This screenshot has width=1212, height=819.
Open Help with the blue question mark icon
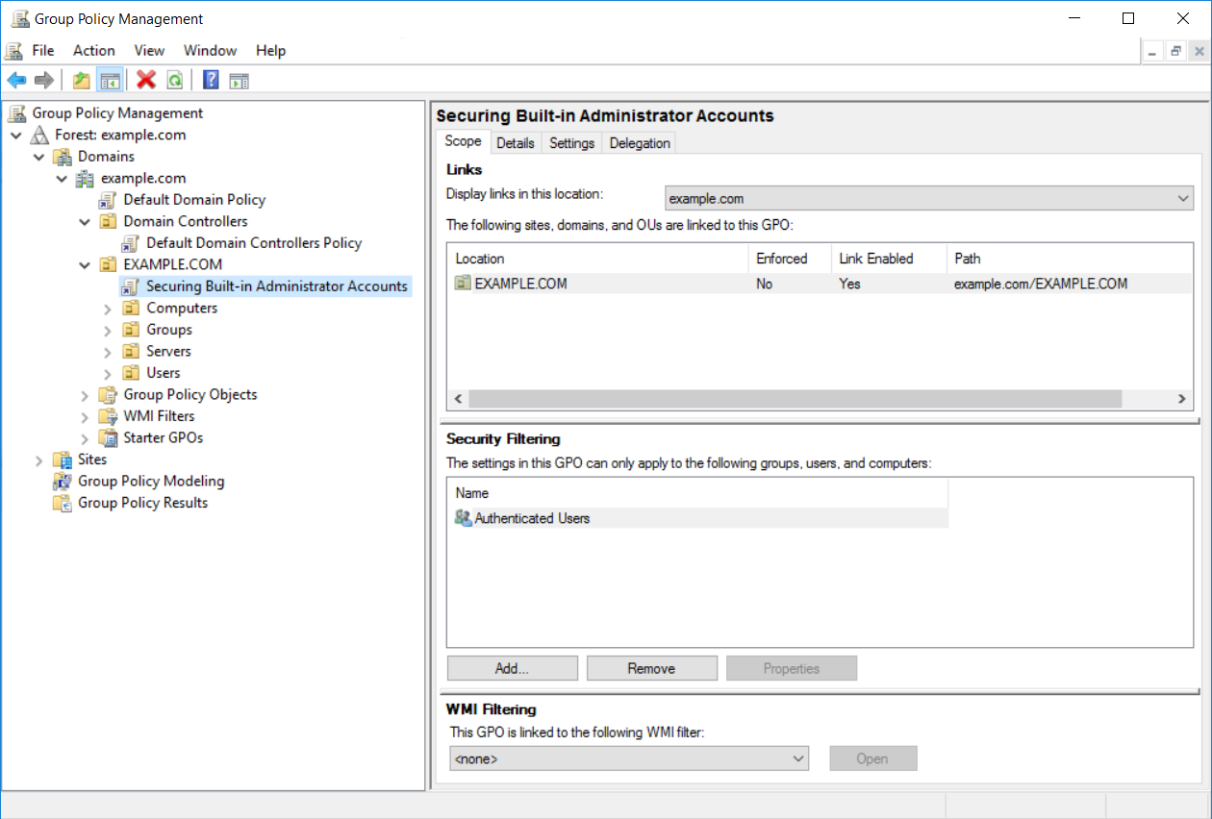[211, 80]
